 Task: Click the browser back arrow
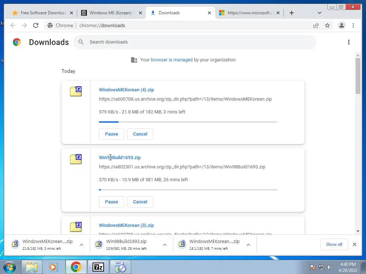(13, 25)
